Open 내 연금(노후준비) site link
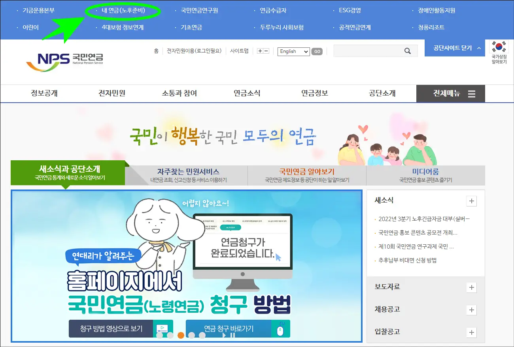Viewport: 514px width, 347px height. click(123, 11)
